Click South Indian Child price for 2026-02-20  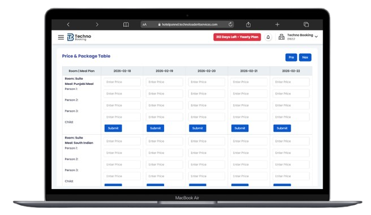[x=206, y=176]
